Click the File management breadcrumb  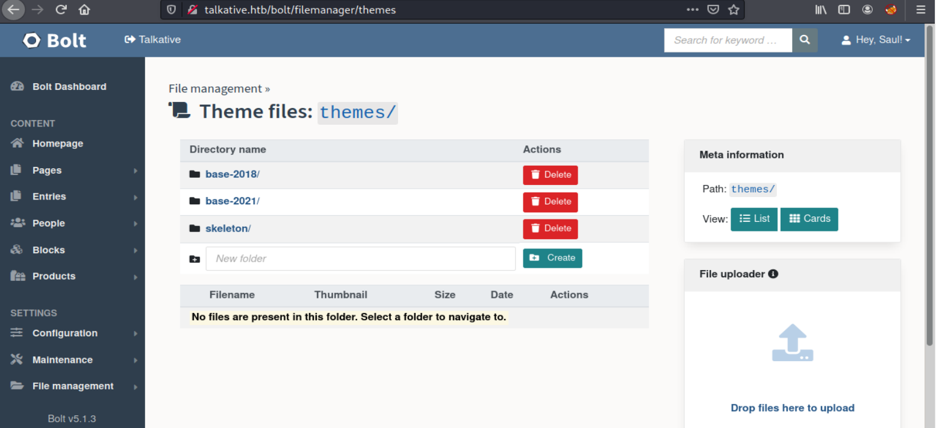coord(215,89)
